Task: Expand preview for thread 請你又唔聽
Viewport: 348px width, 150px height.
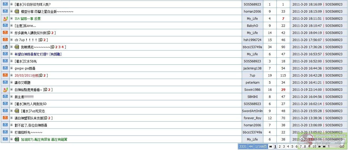Action: pyautogui.click(x=11, y=82)
